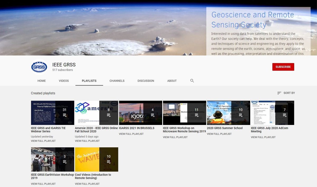The width and height of the screenshot is (317, 187).
Task: Open the IGARSS 2021 Brussels playlist thumbnail
Action: (x=141, y=113)
